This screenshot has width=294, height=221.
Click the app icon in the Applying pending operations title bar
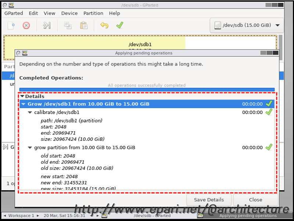(25, 53)
